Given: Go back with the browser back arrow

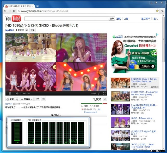Looking at the screenshot, I should tap(5, 11).
